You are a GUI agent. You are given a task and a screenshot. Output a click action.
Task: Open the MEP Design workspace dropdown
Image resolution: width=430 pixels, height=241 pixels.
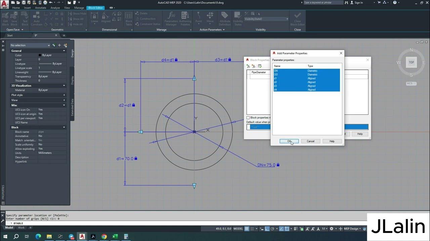(352, 229)
